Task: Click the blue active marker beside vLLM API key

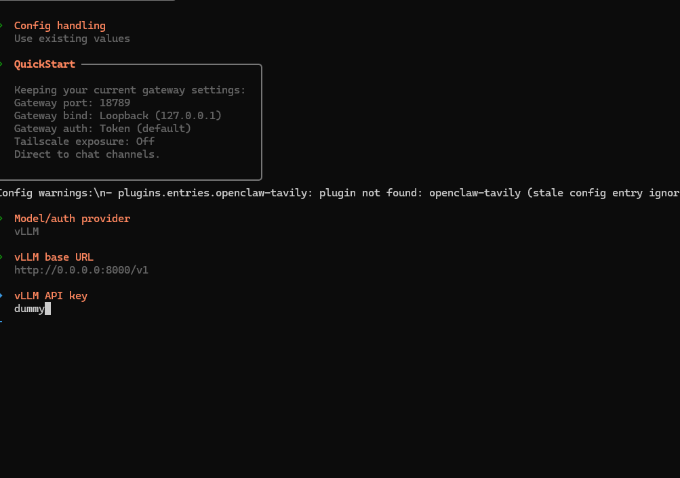Action: coord(1,296)
